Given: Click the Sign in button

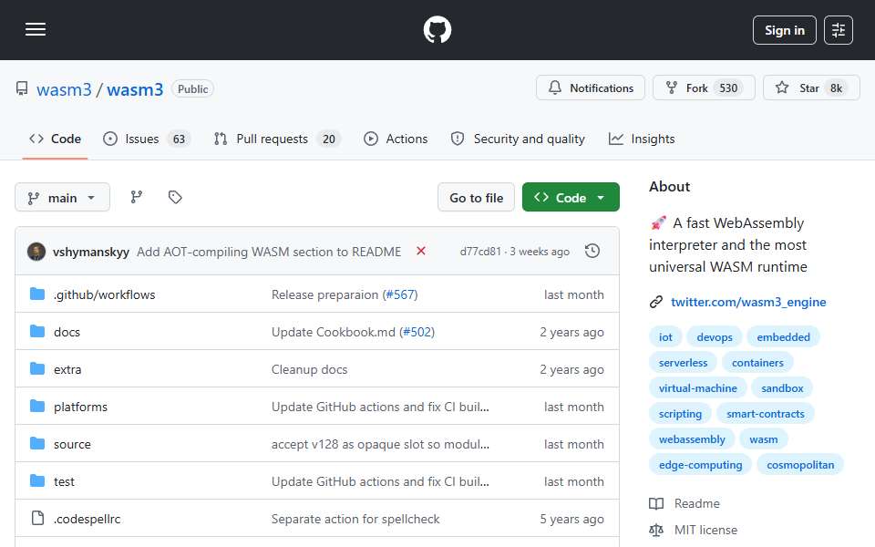Looking at the screenshot, I should 784,30.
